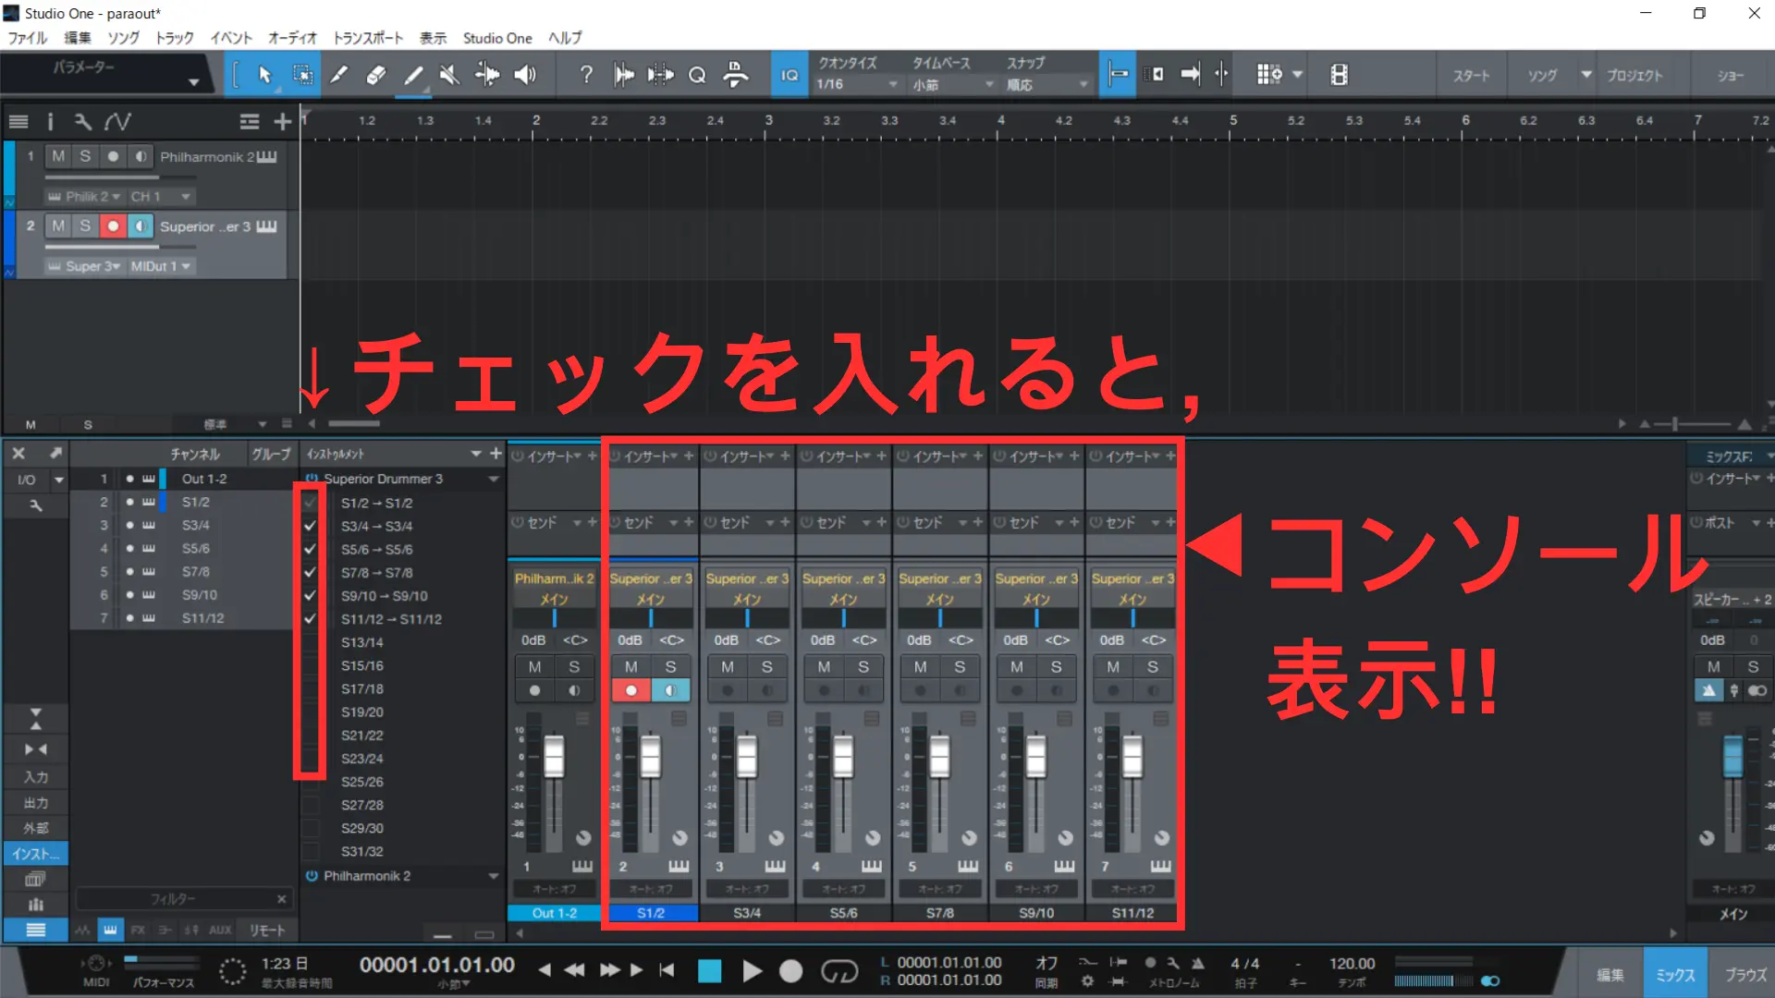Click the wrench options icon above tracks
1775x998 pixels.
83,121
